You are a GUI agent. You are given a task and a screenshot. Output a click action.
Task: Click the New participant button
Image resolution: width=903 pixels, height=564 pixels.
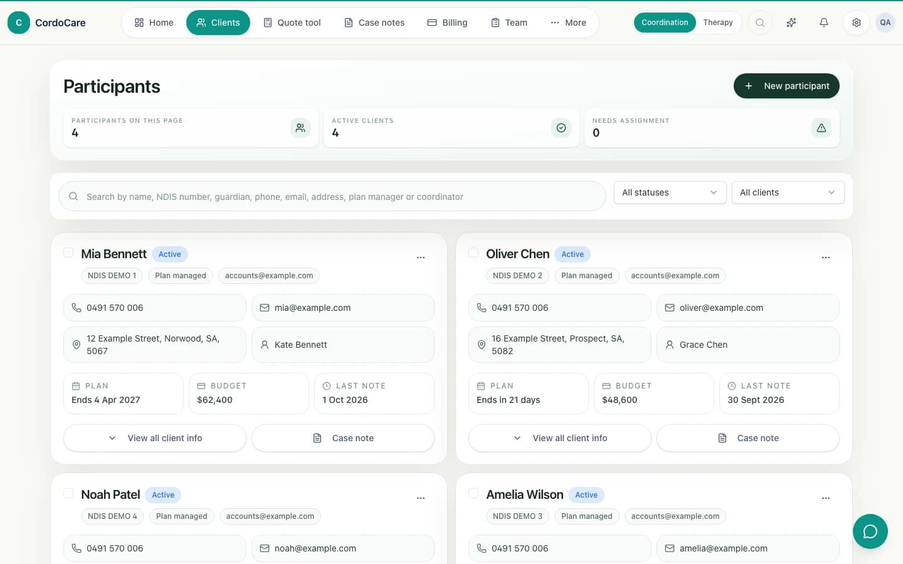pyautogui.click(x=786, y=86)
